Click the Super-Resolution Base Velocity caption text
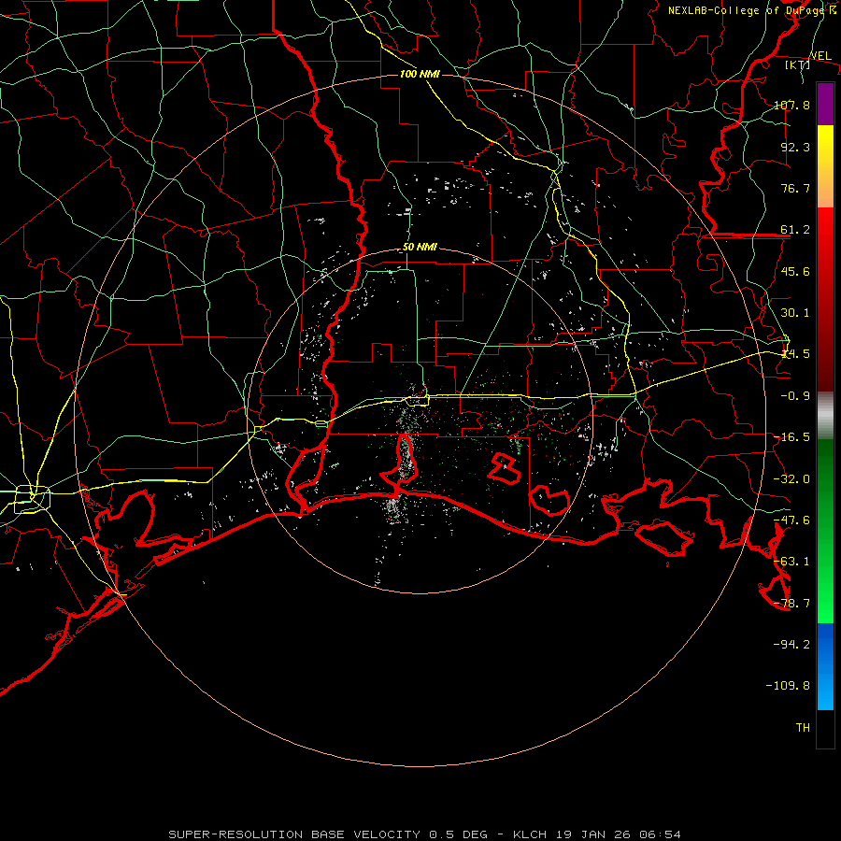This screenshot has width=841, height=841. point(425,834)
